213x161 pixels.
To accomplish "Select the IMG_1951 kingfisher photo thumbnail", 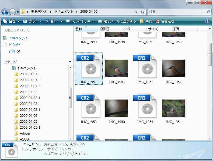I will [x=117, y=68].
